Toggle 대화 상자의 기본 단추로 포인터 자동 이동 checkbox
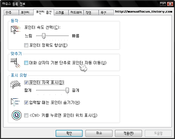 pos(26,63)
